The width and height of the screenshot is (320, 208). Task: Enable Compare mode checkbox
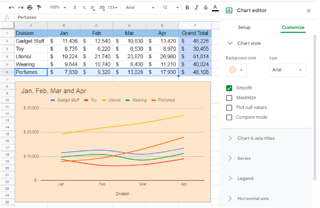[229, 117]
